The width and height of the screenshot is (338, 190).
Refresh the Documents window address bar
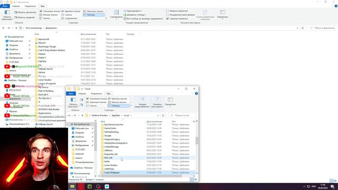point(303,28)
